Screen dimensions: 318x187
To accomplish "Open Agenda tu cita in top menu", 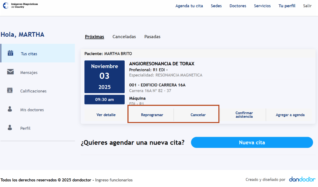I will click(189, 6).
